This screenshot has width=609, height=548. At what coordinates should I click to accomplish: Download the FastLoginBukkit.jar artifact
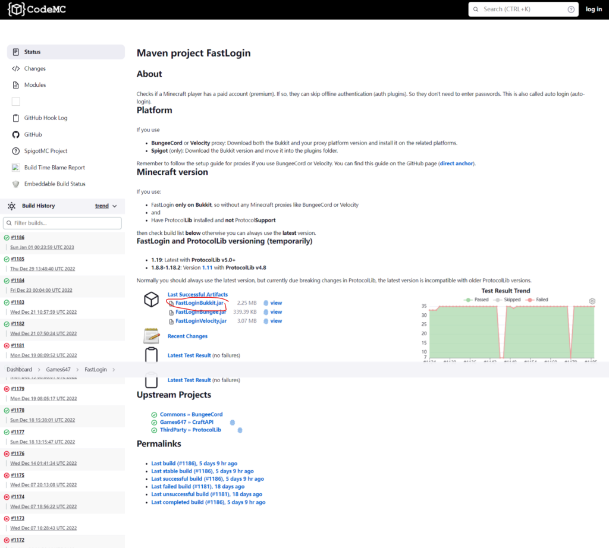click(199, 303)
